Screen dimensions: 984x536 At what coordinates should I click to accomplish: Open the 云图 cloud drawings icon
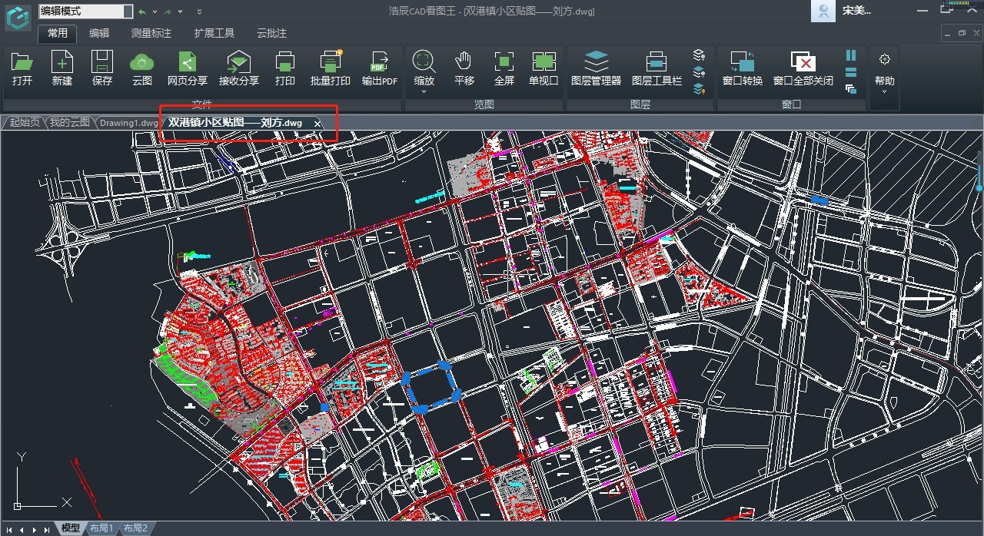(142, 68)
